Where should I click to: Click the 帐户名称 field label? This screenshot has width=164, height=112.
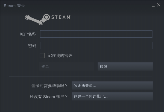pos(28,34)
